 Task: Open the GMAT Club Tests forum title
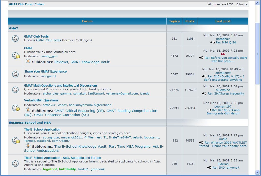(36, 36)
